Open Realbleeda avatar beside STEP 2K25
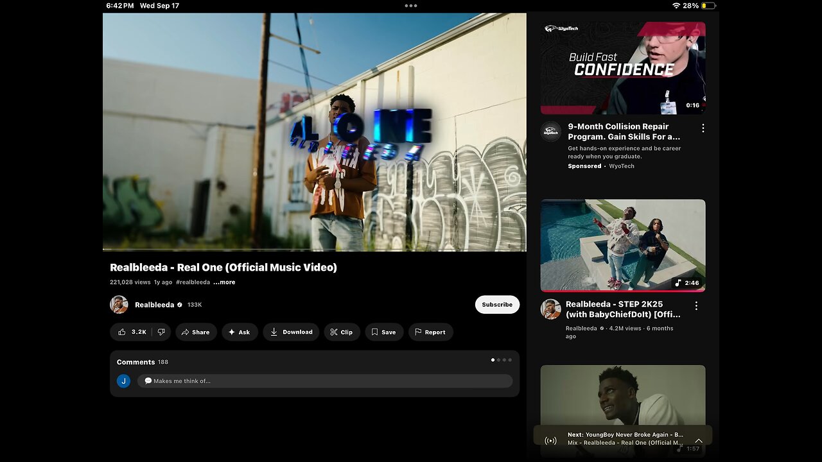The width and height of the screenshot is (822, 462). pyautogui.click(x=550, y=309)
